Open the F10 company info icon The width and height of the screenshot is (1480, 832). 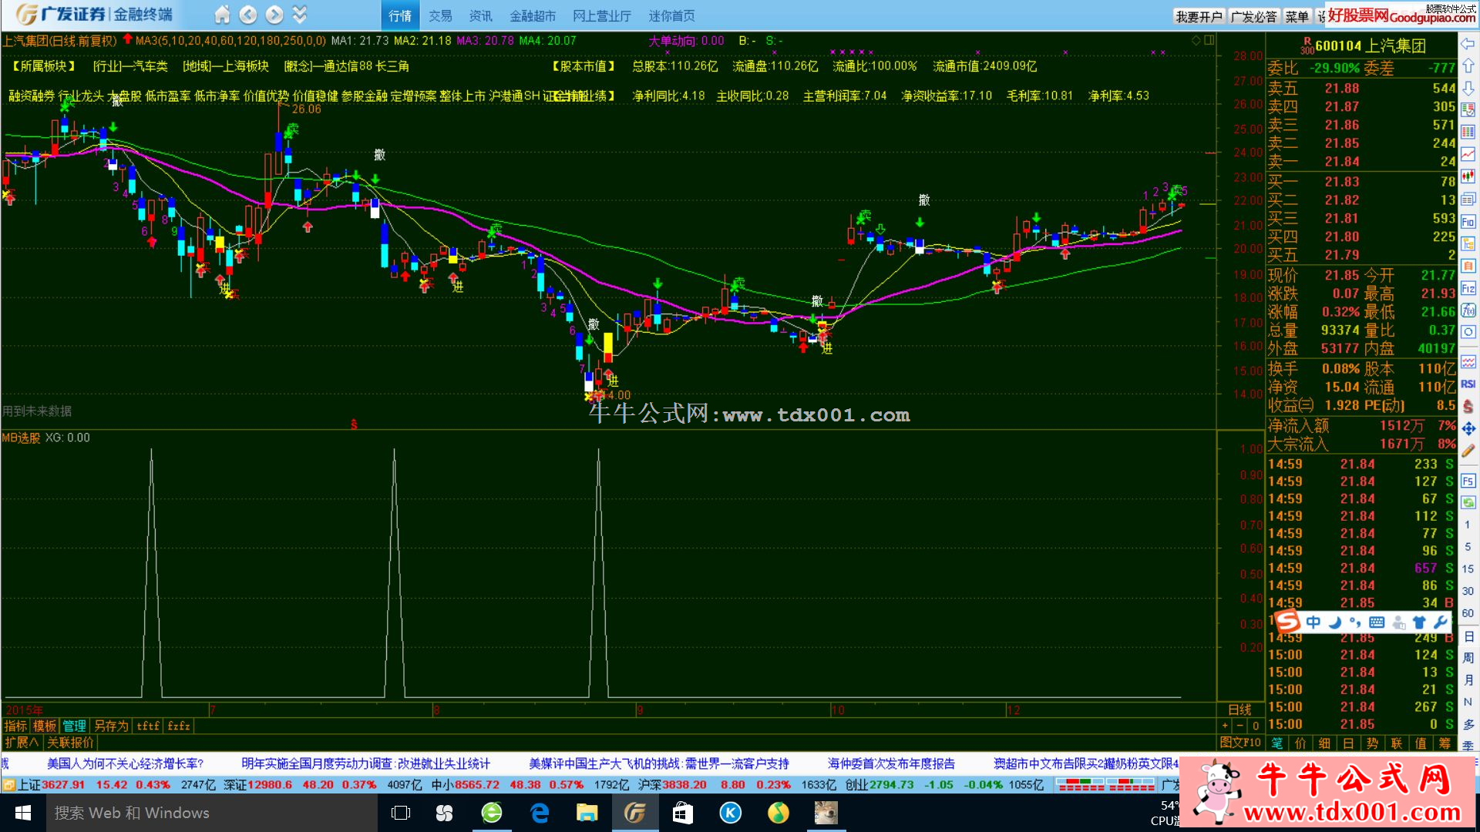coord(1468,221)
